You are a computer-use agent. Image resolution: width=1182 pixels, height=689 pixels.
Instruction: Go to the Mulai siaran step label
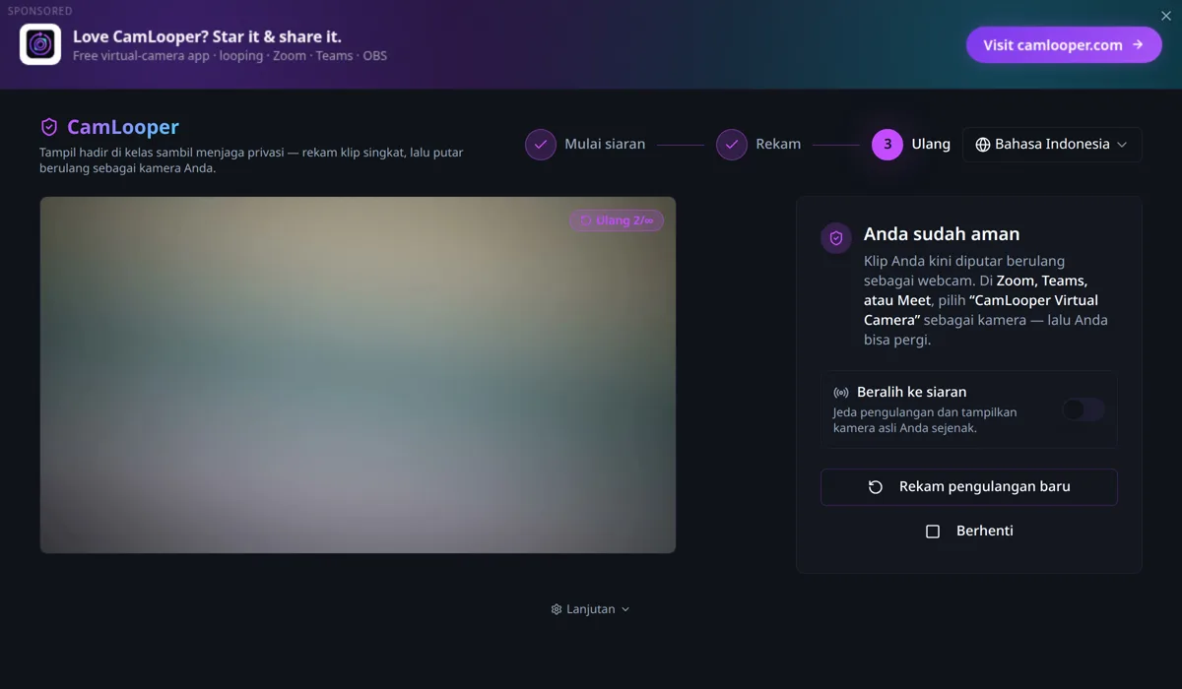pos(605,144)
